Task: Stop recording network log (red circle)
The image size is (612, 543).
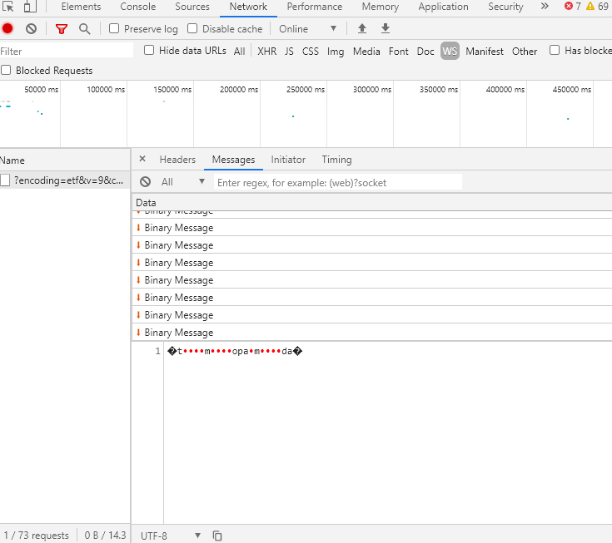Action: pos(7,28)
